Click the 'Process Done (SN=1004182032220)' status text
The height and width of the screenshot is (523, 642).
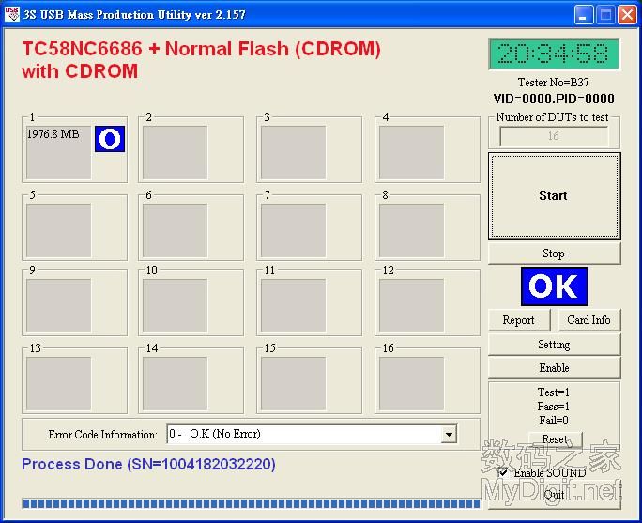[148, 465]
